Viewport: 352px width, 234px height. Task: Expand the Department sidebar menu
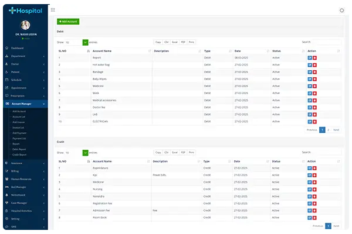(x=25, y=56)
